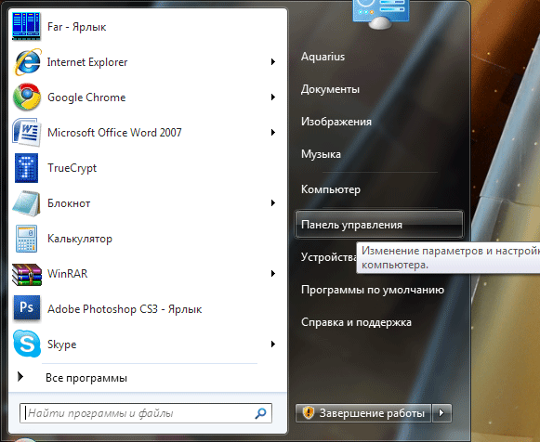Select Internet Explorer text label
540x442 pixels.
[x=87, y=62]
